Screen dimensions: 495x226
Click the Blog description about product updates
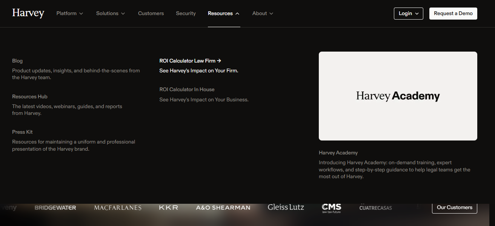click(x=76, y=74)
